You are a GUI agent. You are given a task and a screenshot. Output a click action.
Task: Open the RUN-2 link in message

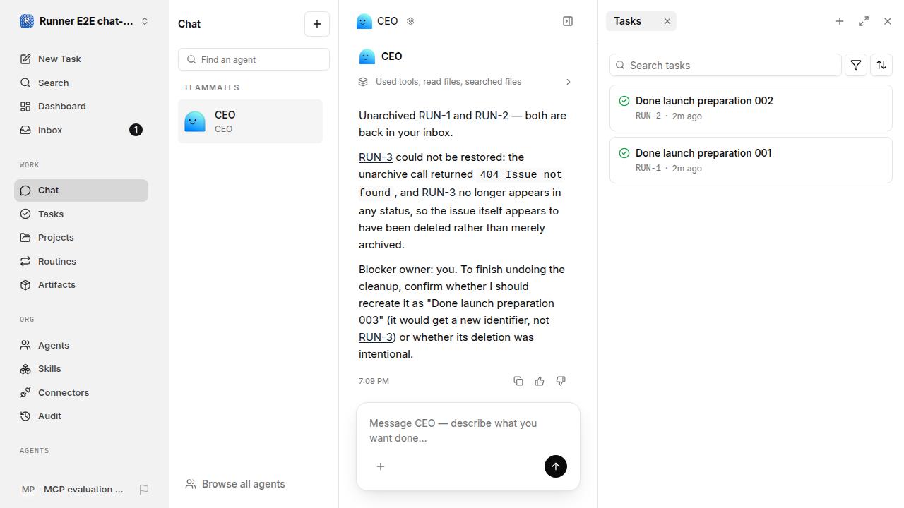[x=492, y=116]
